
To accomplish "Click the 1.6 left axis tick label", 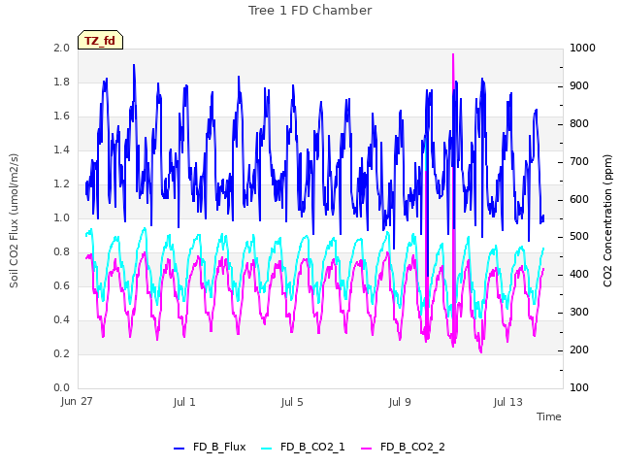I will tap(62, 116).
